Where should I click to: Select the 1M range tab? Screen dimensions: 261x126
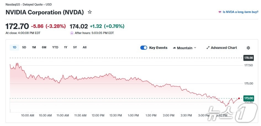pyautogui.click(x=34, y=47)
